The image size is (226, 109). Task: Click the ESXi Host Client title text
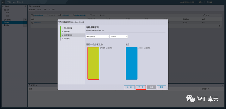click(15, 2)
